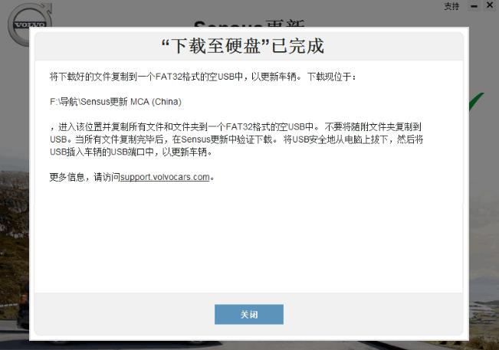Open the 支持 support menu at top
499x350 pixels.
tap(451, 6)
